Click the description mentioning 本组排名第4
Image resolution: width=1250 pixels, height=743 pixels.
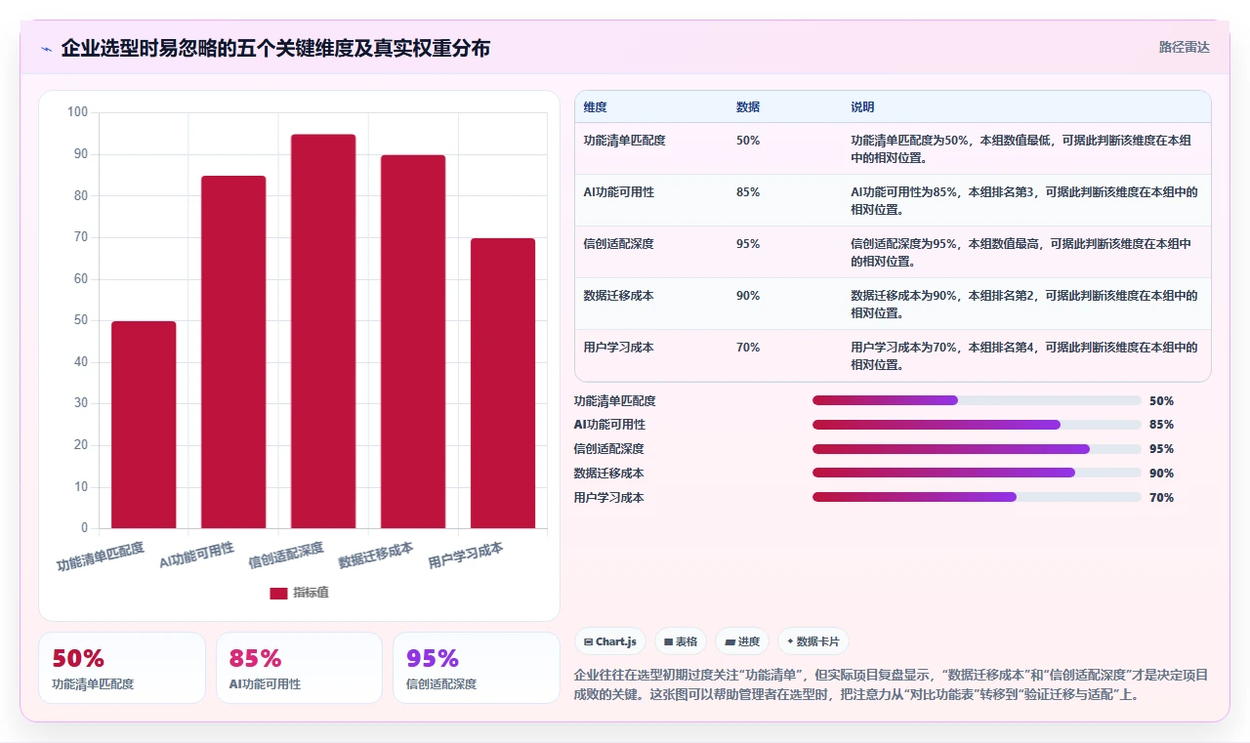[1024, 356]
